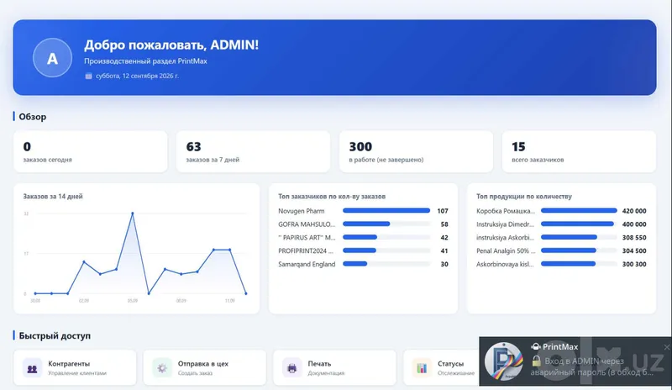Viewport: 672px width, 390px height.
Task: Click the order count 107
Action: (443, 211)
